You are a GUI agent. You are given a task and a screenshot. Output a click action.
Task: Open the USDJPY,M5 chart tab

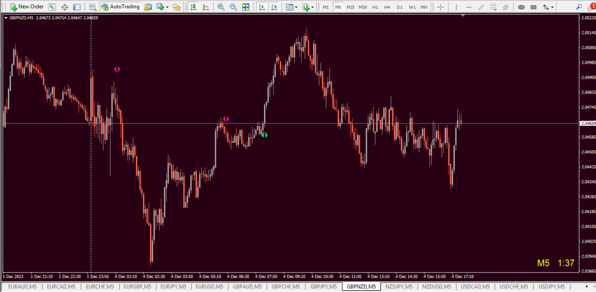[552, 286]
